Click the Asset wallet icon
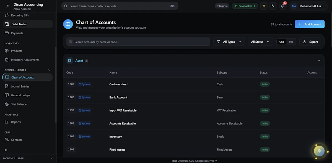Screen dimensions: 332x163 [70, 61]
